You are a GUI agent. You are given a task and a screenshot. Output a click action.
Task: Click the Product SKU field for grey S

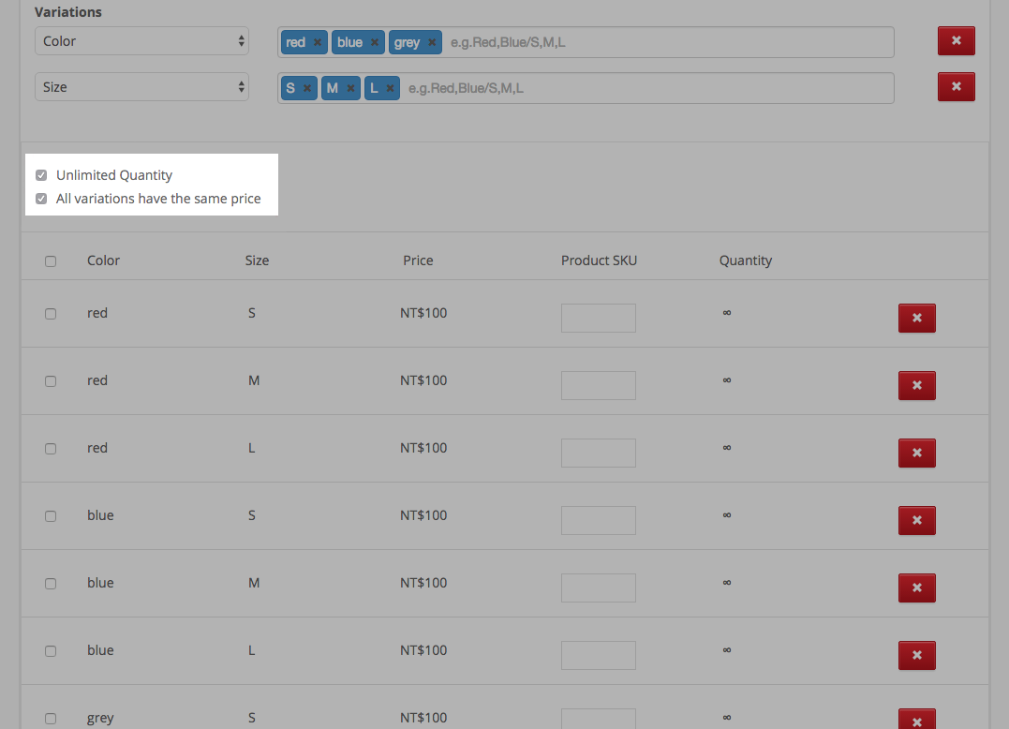(599, 720)
